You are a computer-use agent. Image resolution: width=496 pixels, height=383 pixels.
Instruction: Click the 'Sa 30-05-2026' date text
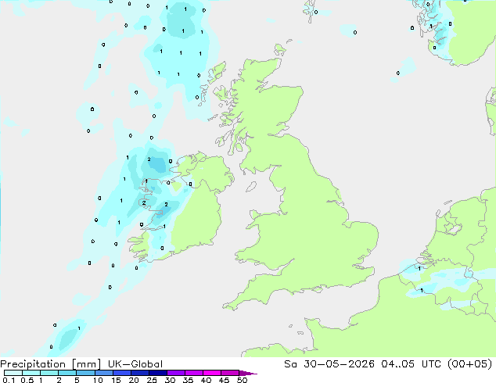coord(329,364)
